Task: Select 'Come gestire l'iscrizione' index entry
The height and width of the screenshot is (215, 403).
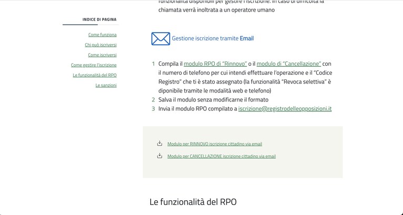Action: tap(94, 65)
